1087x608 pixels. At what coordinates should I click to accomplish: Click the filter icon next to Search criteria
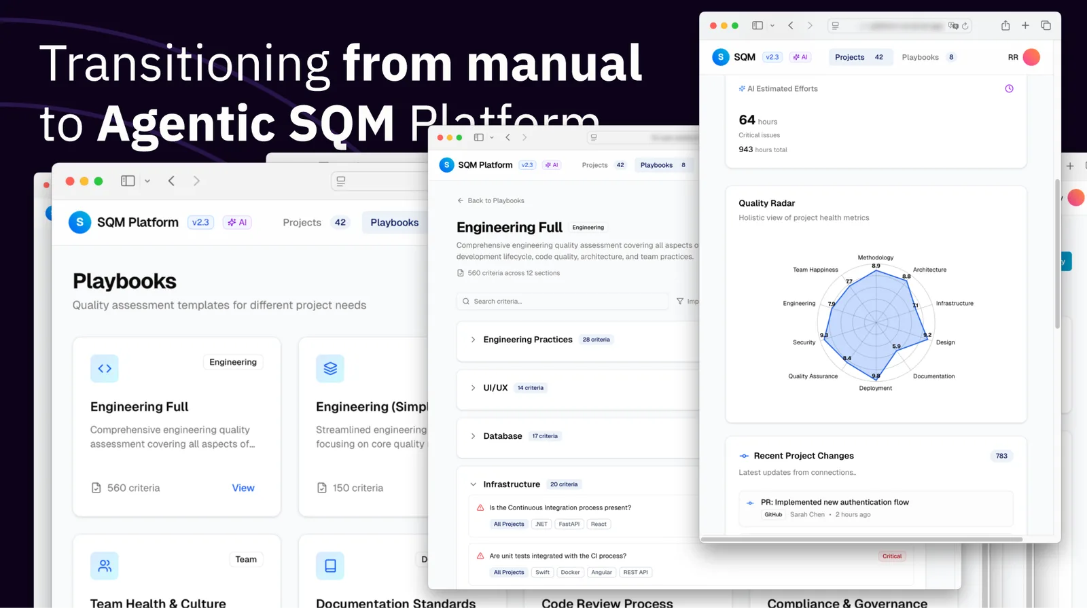680,301
